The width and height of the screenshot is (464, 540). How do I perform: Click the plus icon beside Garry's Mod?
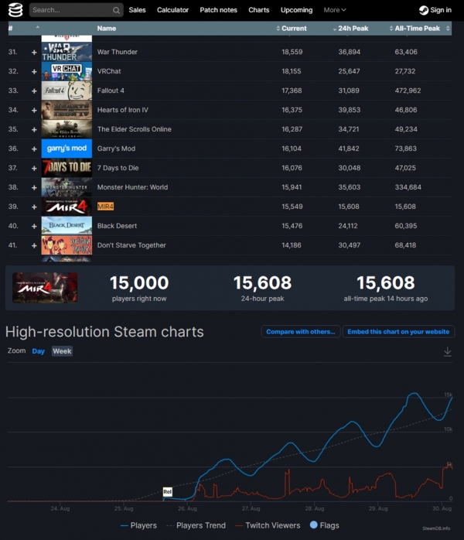click(34, 149)
